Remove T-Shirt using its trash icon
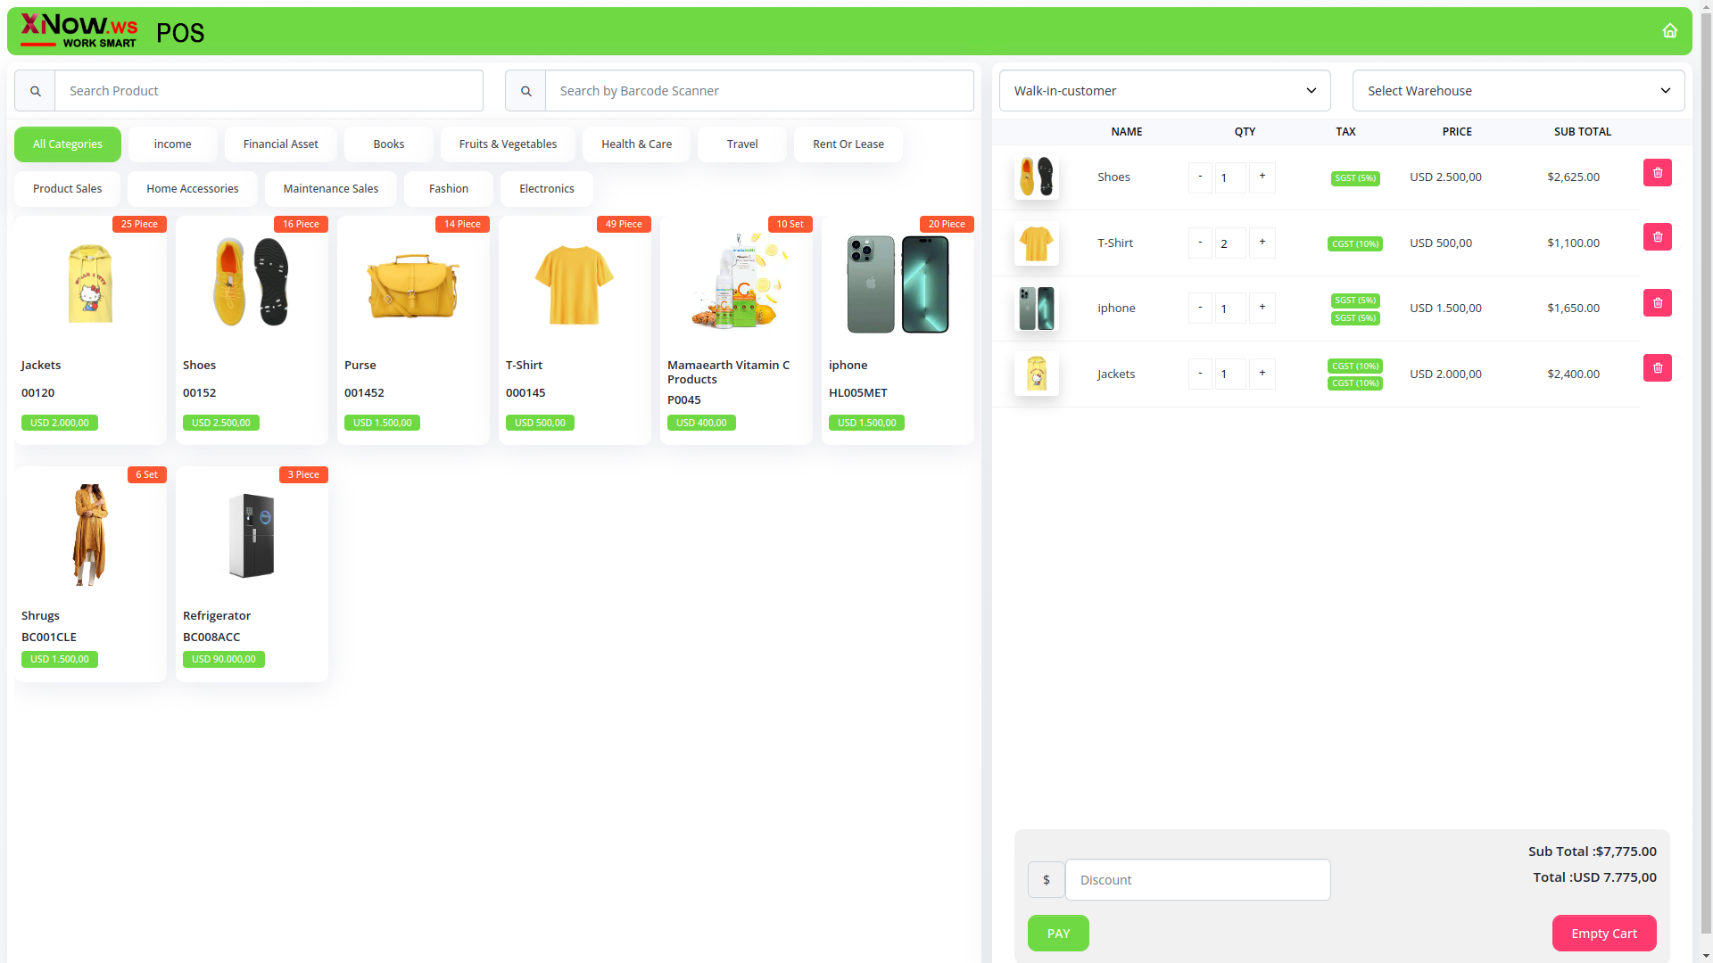 click(1657, 237)
